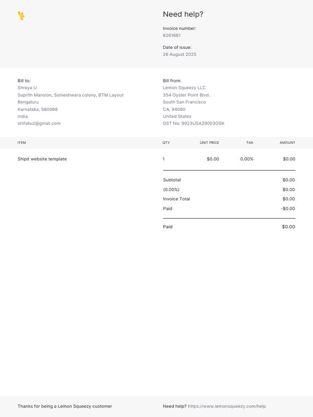Click the TAX column header
Viewport: 313px width, 417px height.
pyautogui.click(x=249, y=143)
